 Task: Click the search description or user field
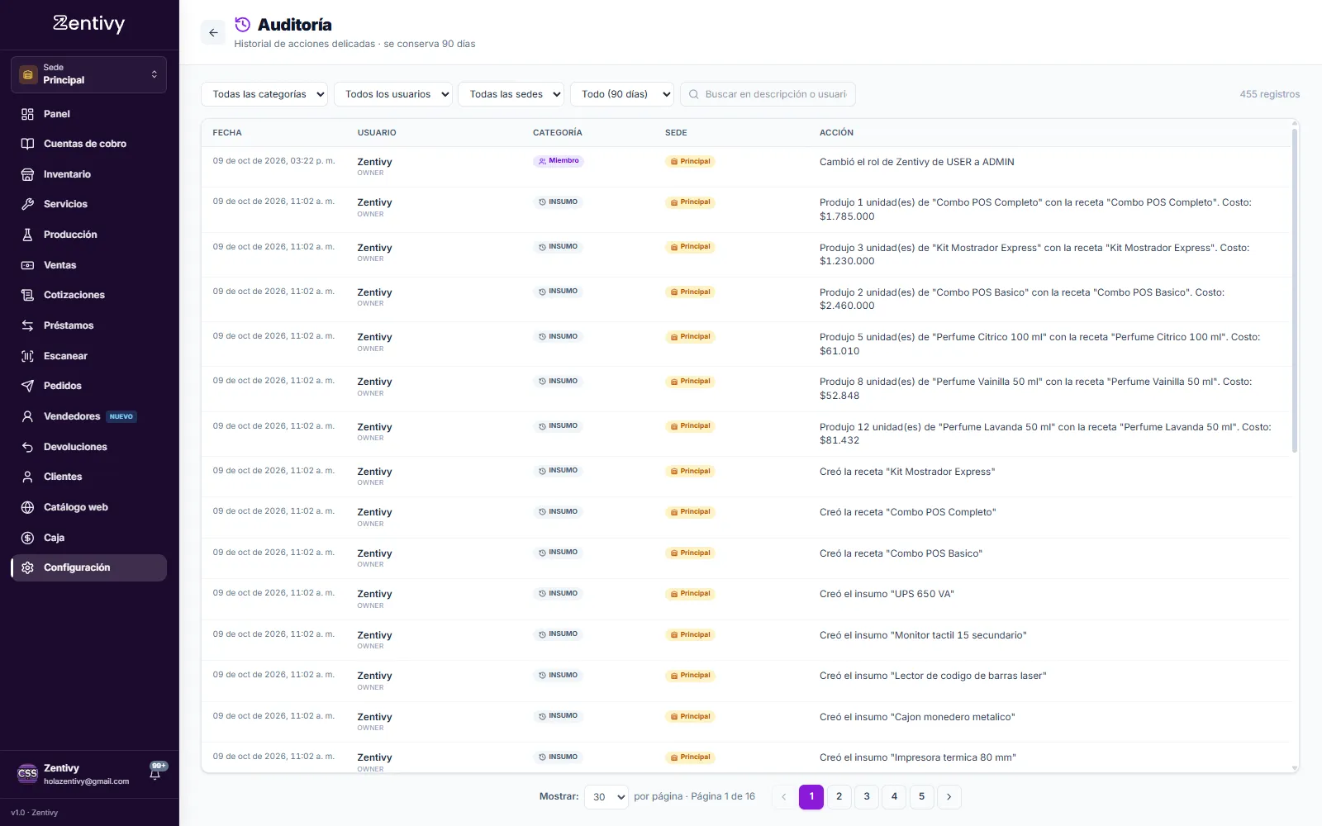[x=768, y=94]
